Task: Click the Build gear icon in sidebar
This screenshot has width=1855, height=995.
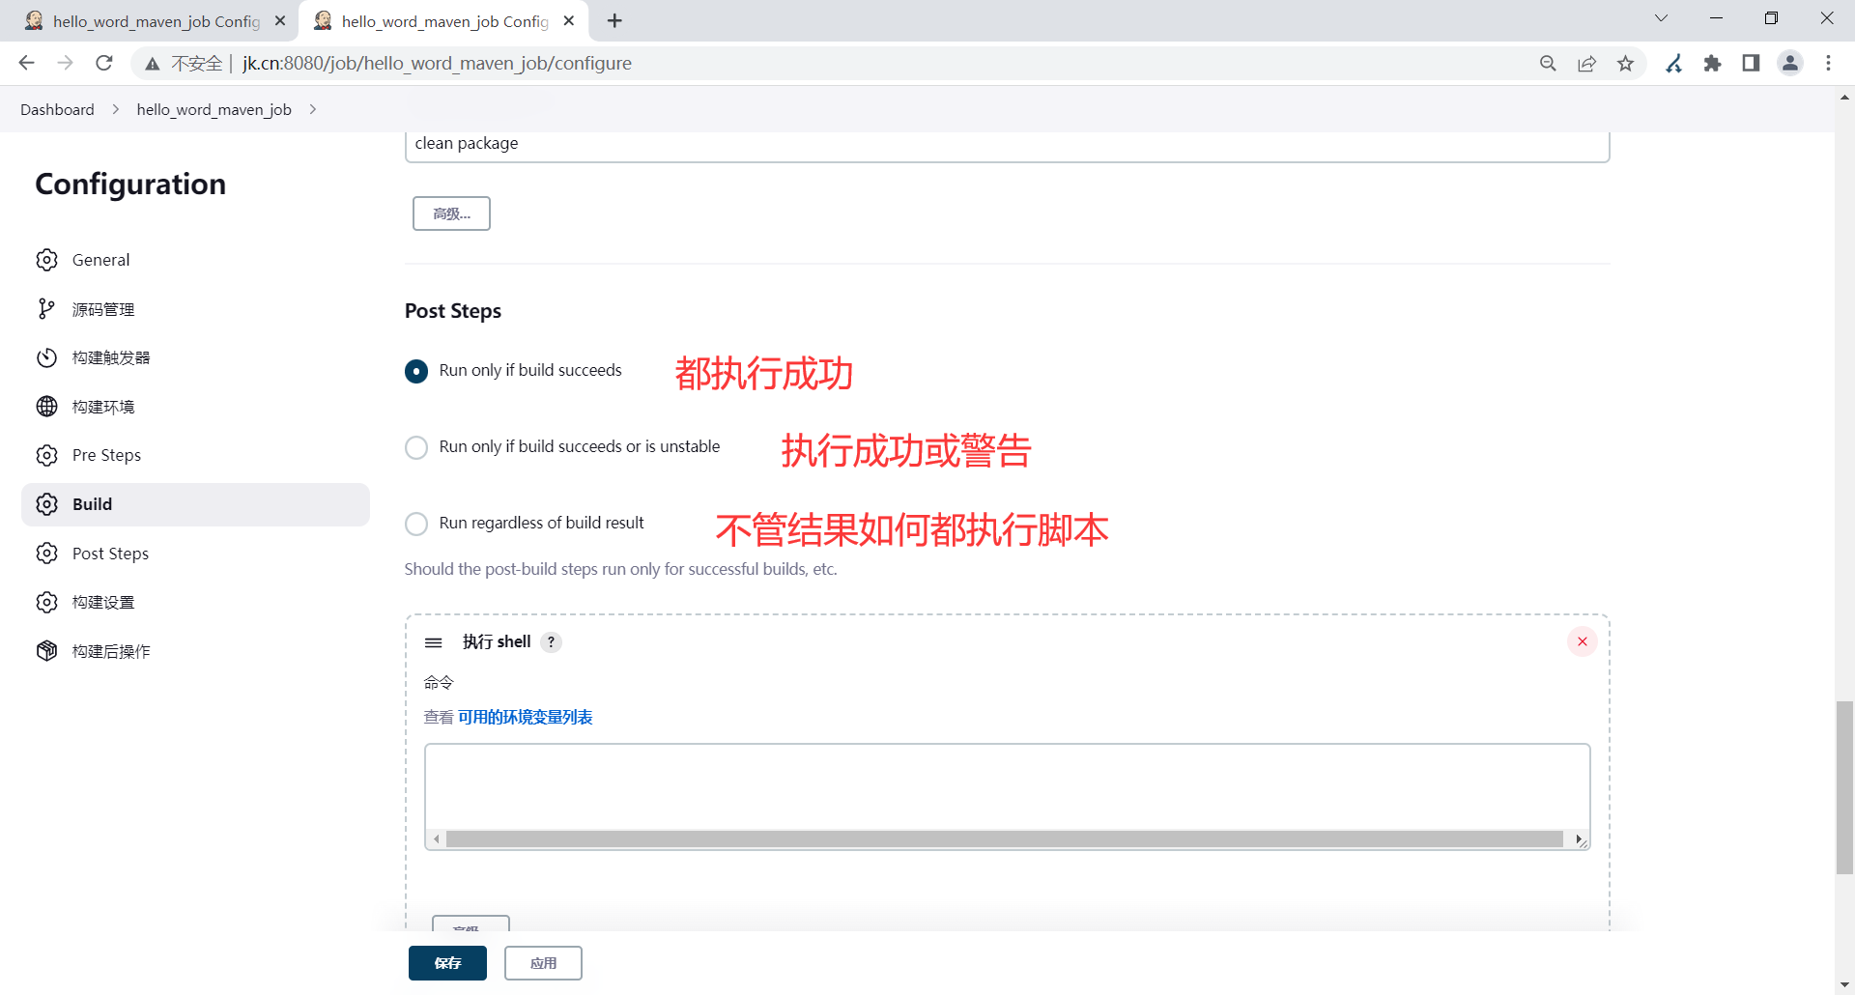Action: click(46, 504)
